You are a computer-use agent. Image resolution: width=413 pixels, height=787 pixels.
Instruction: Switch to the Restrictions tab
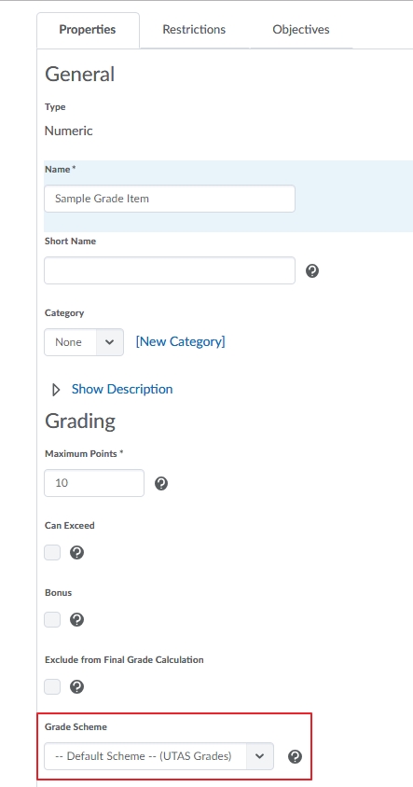pos(194,30)
